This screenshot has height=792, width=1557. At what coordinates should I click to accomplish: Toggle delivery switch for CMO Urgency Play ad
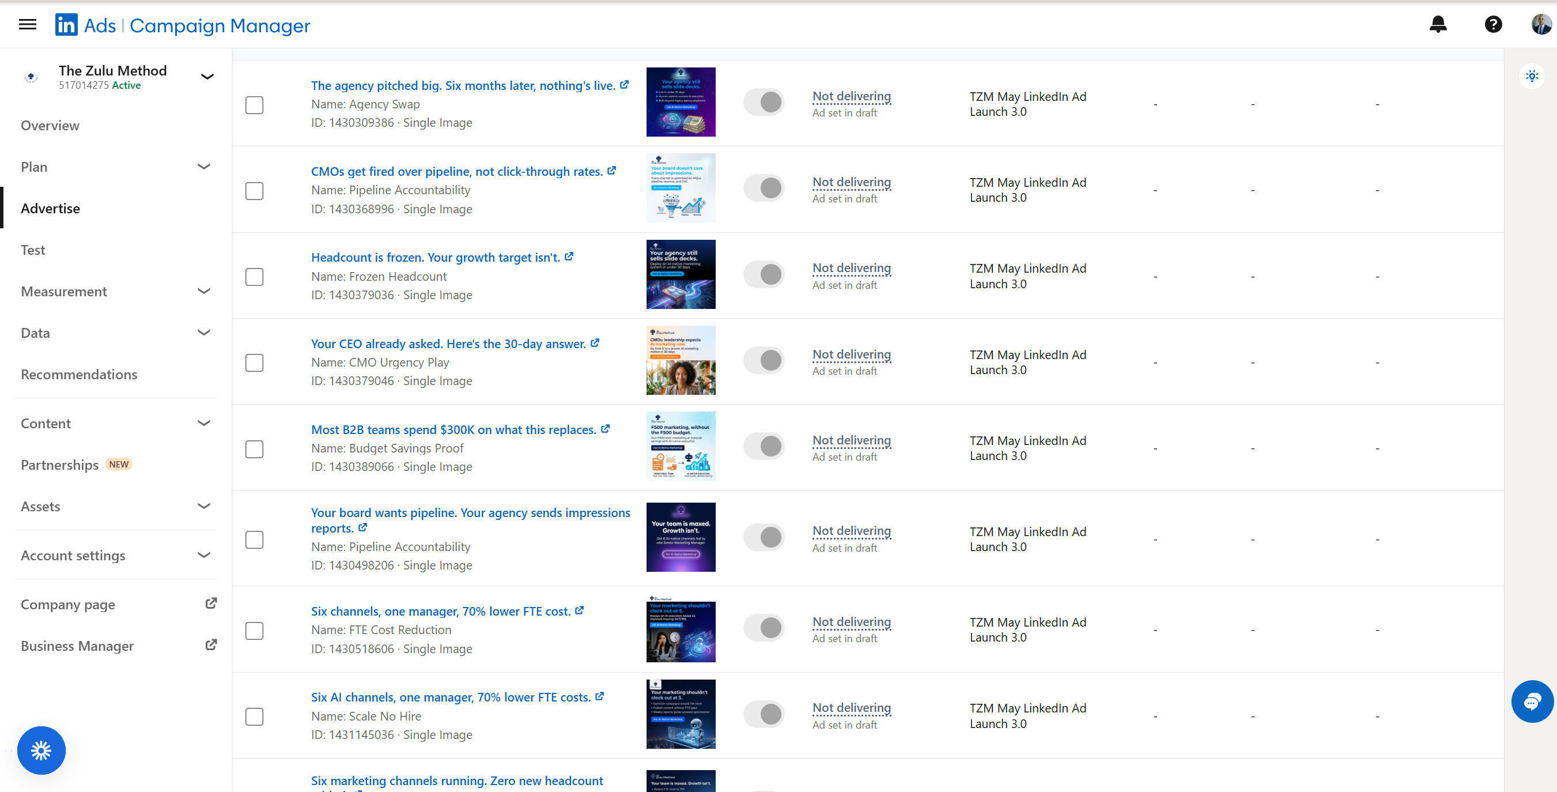764,360
